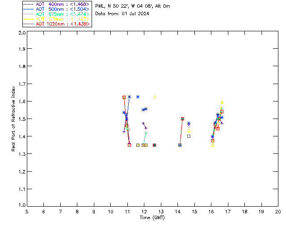Click the PML station location text
The height and width of the screenshot is (229, 286).
133,6
